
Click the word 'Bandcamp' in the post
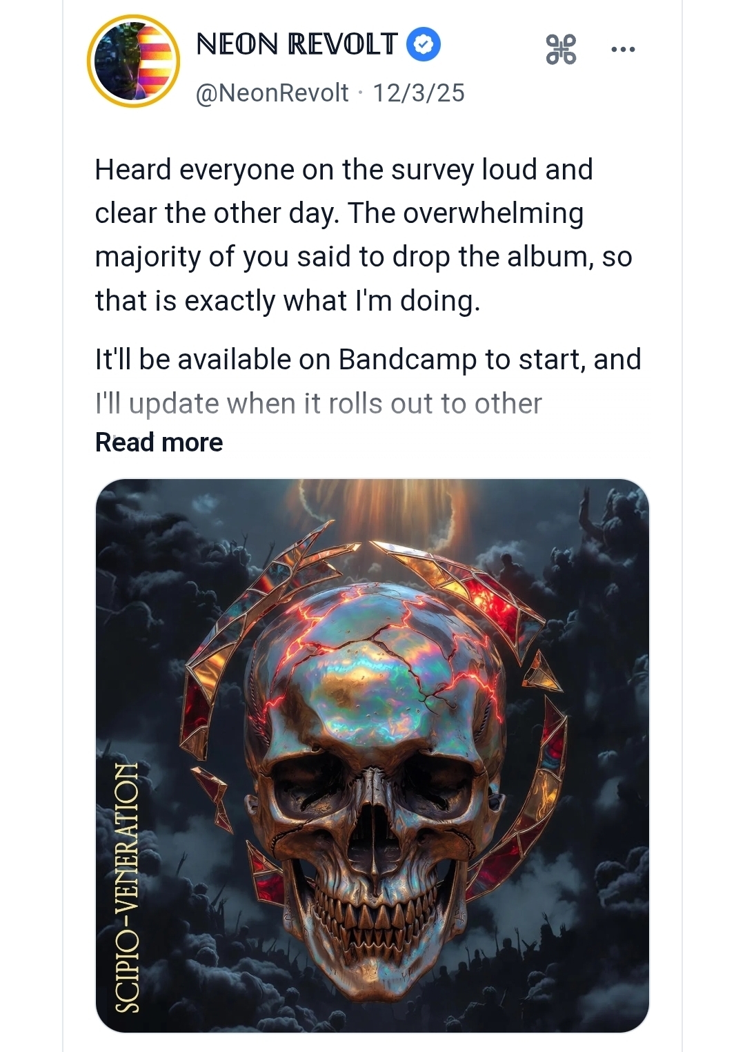click(407, 360)
